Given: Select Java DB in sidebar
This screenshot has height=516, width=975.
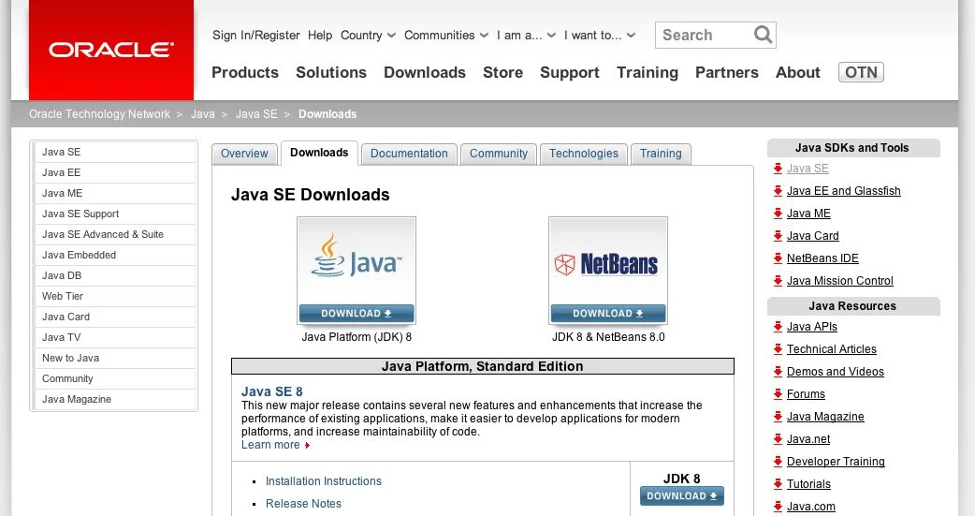Looking at the screenshot, I should pyautogui.click(x=114, y=275).
